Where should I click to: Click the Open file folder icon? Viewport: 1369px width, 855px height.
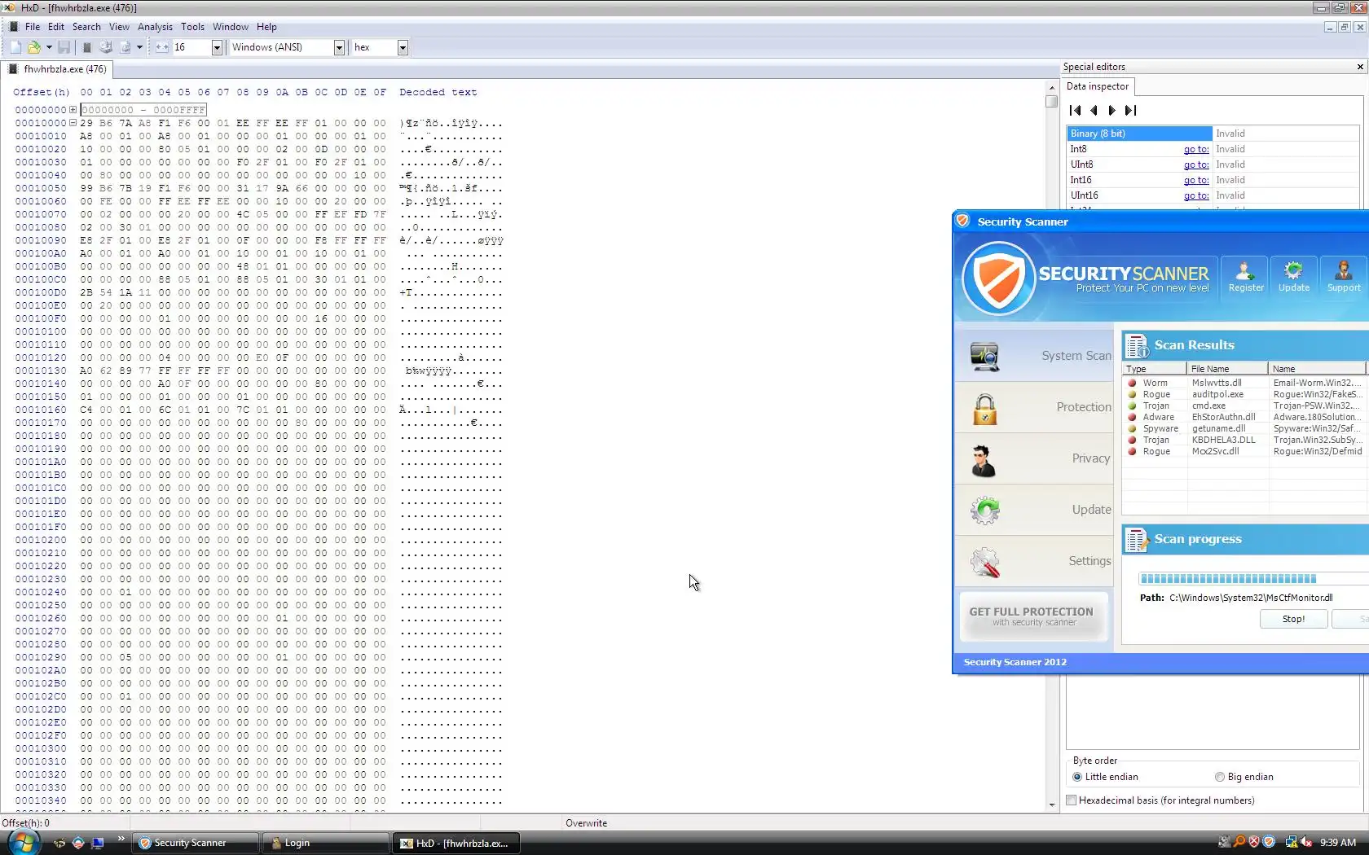click(34, 47)
